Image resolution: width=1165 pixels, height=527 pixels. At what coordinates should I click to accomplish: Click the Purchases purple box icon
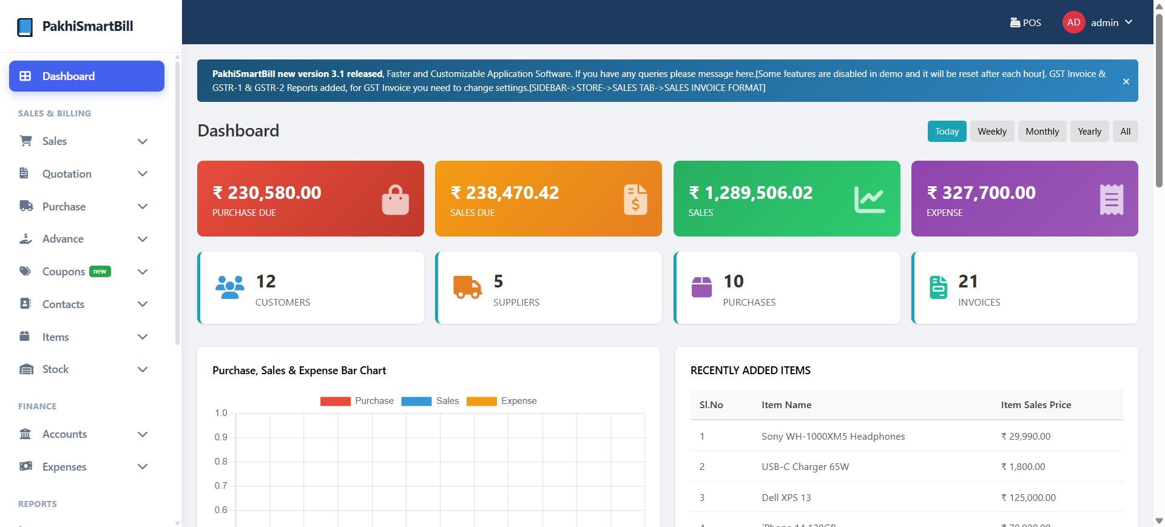(701, 287)
